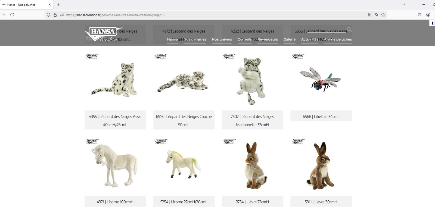Go forward with the browser arrow
Image resolution: width=435 pixels, height=211 pixels.
tap(3, 15)
